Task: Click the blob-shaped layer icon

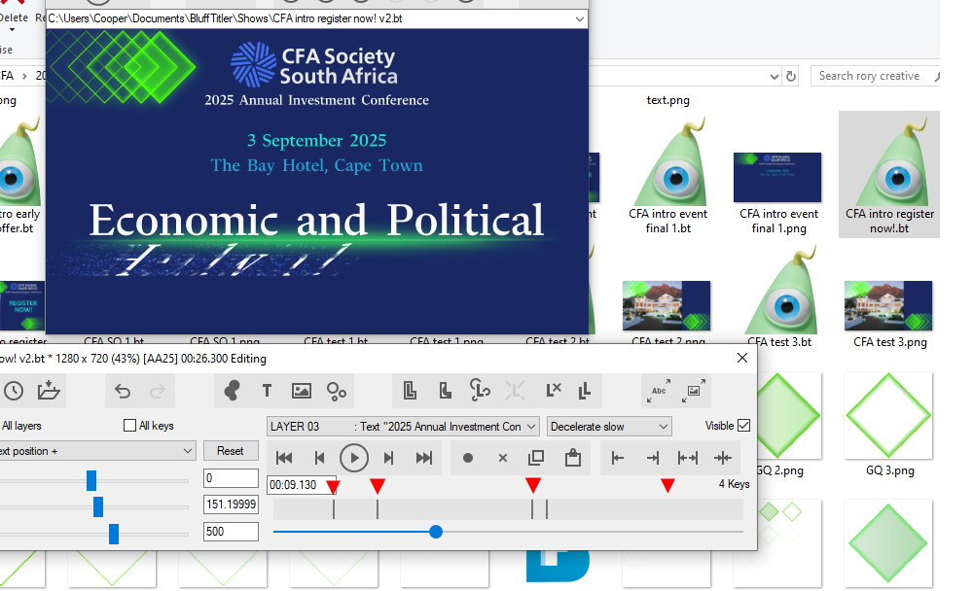Action: pyautogui.click(x=232, y=391)
